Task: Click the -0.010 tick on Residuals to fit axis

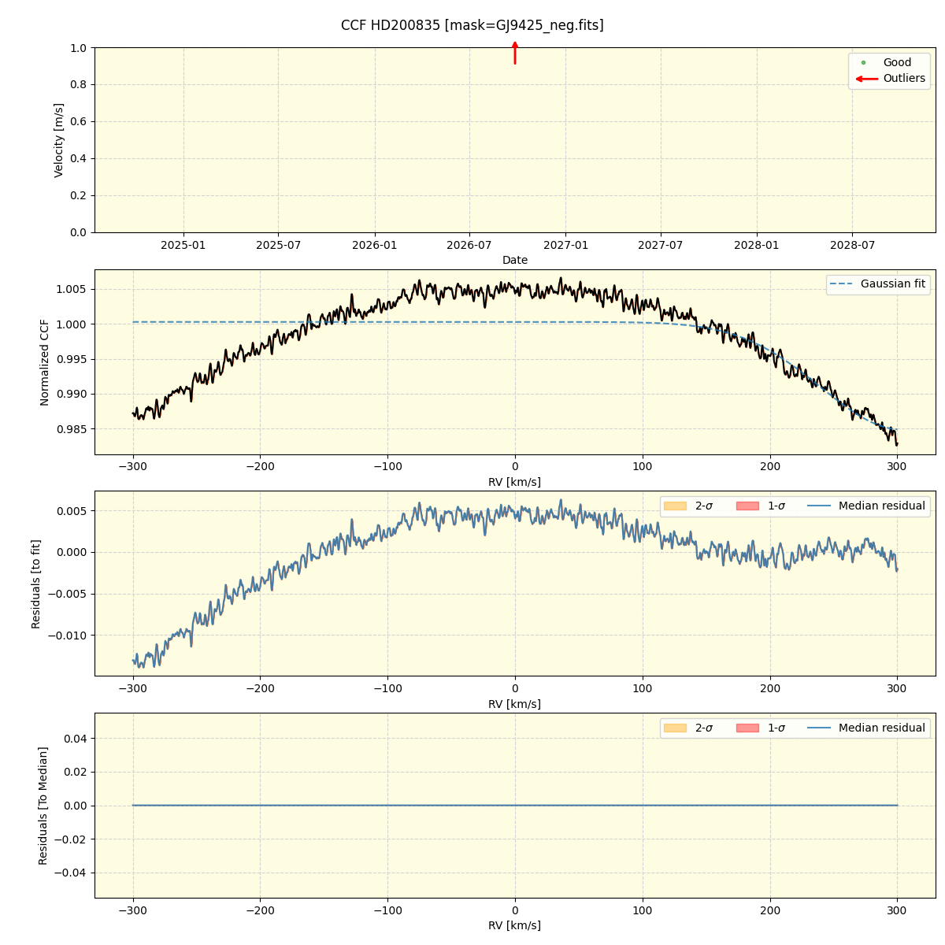Action: (x=69, y=635)
